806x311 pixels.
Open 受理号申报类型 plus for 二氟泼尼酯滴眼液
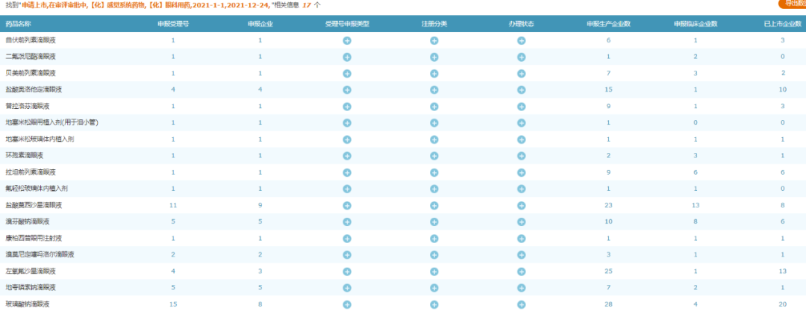pyautogui.click(x=347, y=57)
